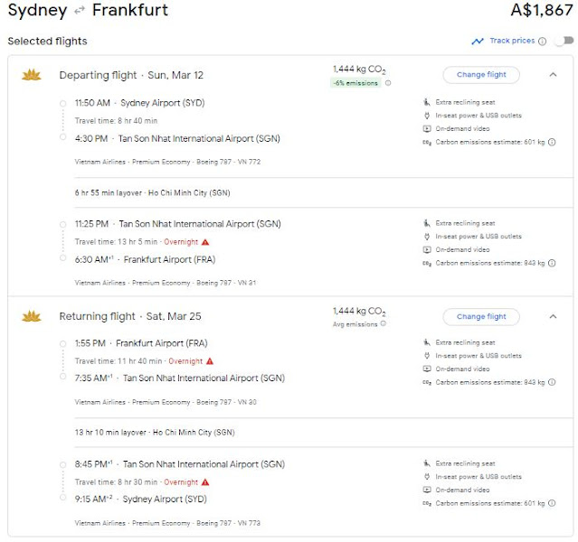Screen dimensions: 578x542
Task: Click the -6% emissions green badge
Action: pyautogui.click(x=355, y=83)
